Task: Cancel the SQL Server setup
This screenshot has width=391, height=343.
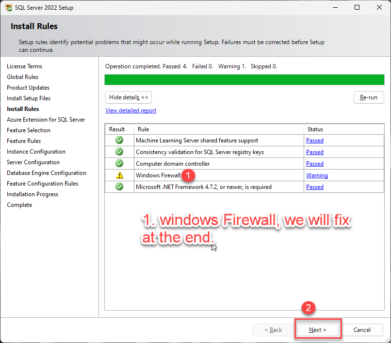Action: pos(362,330)
